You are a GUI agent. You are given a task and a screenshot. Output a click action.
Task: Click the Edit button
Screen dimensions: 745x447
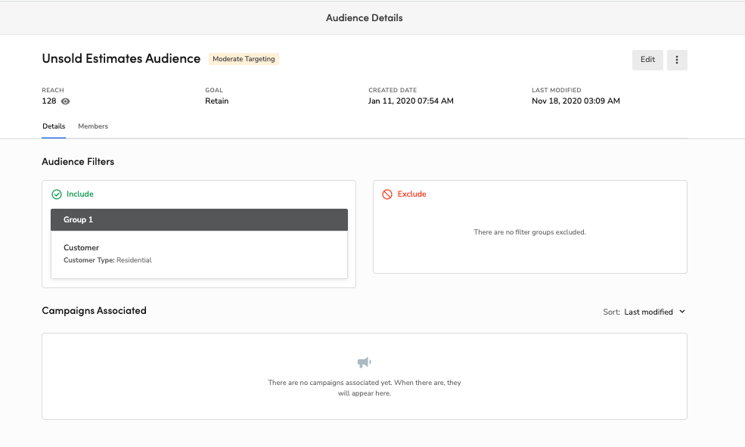click(647, 60)
